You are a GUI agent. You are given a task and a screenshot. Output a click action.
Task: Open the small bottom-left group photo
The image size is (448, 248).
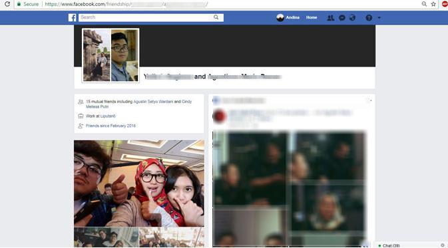pyautogui.click(x=106, y=237)
